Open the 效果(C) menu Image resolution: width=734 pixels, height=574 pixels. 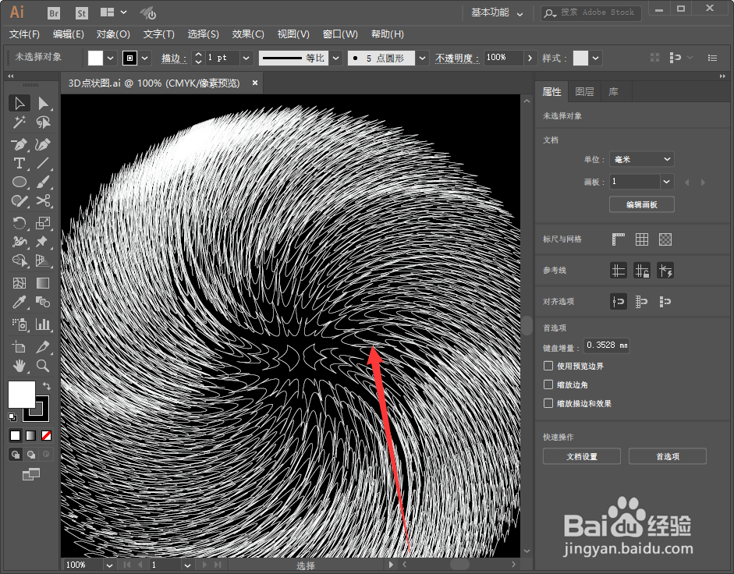248,34
